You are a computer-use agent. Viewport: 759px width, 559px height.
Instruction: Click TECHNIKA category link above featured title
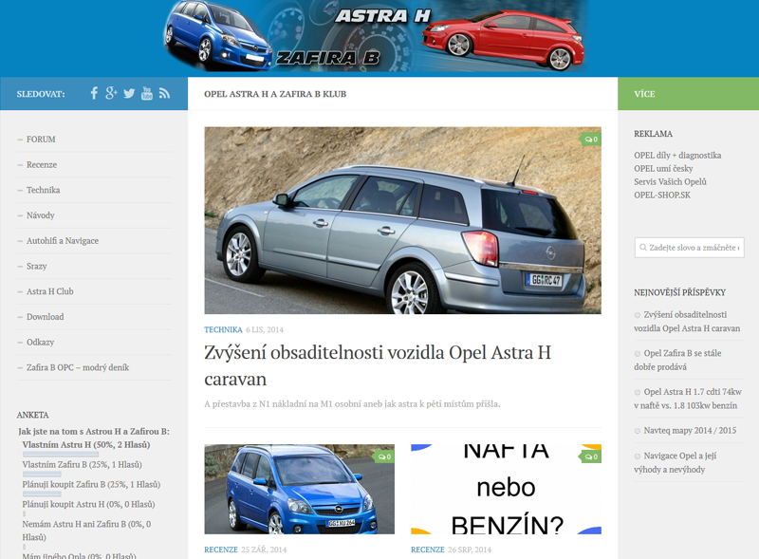pyautogui.click(x=223, y=330)
